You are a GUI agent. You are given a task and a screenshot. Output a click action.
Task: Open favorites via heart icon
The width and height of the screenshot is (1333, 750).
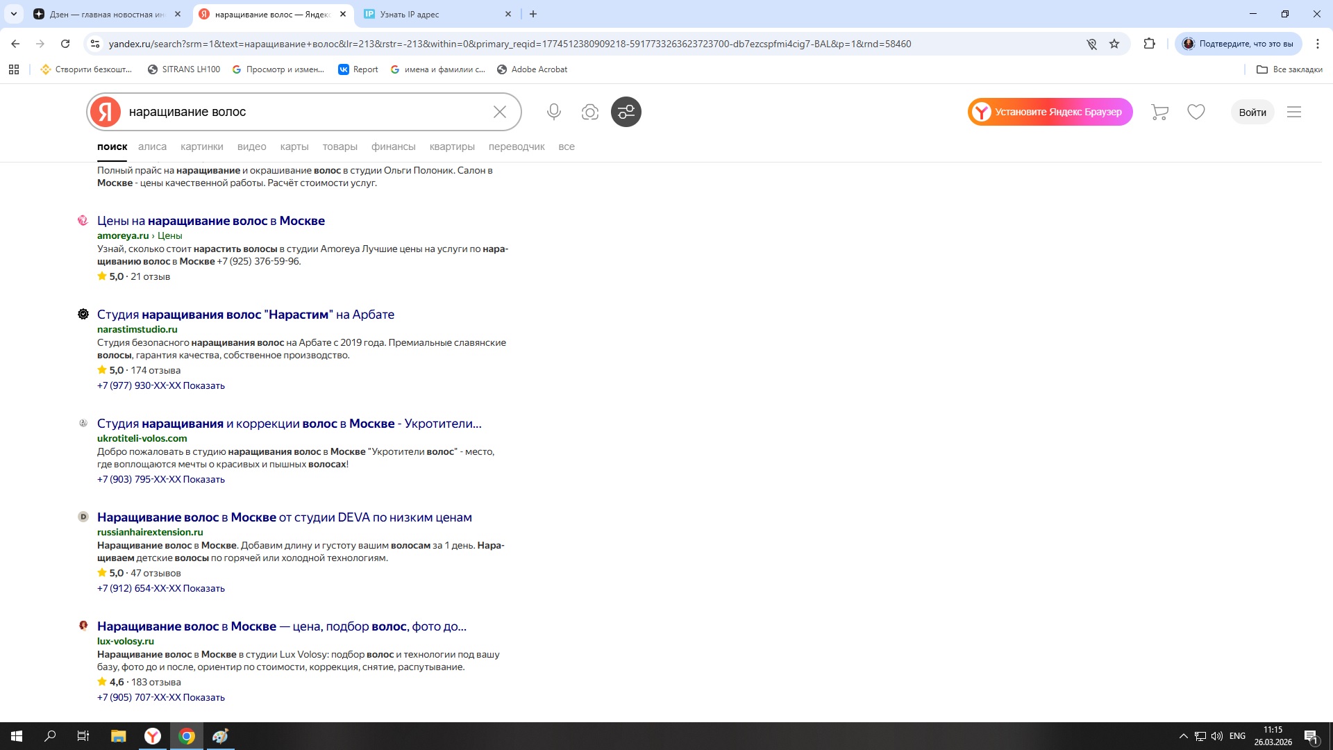click(x=1196, y=112)
